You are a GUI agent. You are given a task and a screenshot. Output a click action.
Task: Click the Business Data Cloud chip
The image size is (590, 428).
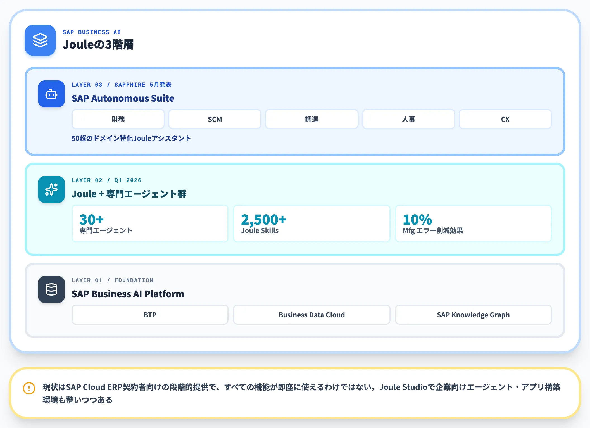click(312, 315)
